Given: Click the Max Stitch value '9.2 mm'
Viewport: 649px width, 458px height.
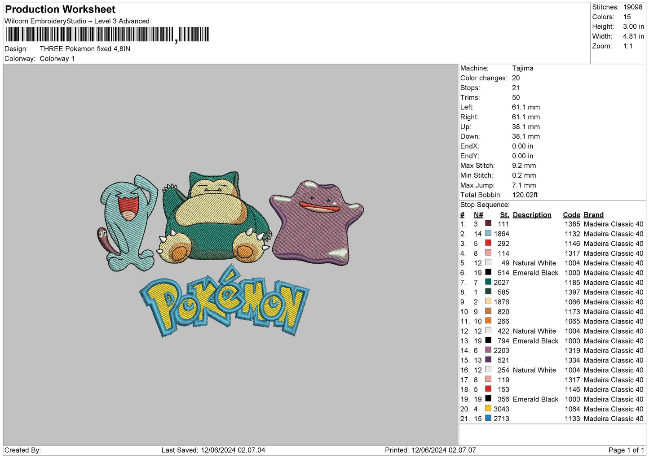Looking at the screenshot, I should coord(524,166).
